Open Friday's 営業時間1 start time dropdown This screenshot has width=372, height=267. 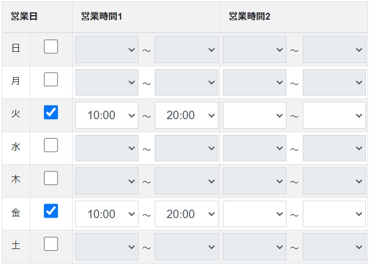pos(107,214)
